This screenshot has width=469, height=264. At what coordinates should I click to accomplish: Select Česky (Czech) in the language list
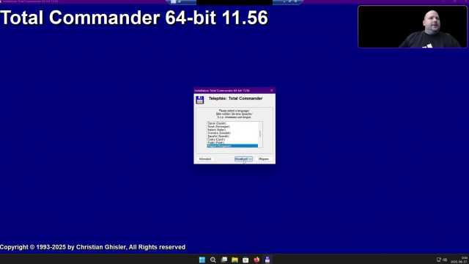tap(232, 139)
